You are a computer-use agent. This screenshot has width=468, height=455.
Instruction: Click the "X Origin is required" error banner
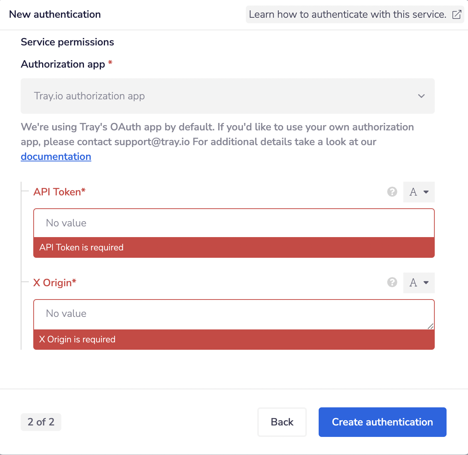pyautogui.click(x=234, y=339)
